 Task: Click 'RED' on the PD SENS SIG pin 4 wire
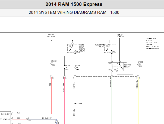pos(18,118)
